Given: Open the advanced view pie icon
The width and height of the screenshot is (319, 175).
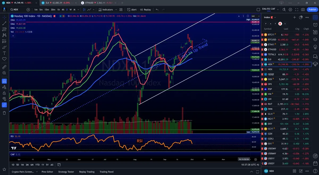Looking at the screenshot, I should coord(301,17).
